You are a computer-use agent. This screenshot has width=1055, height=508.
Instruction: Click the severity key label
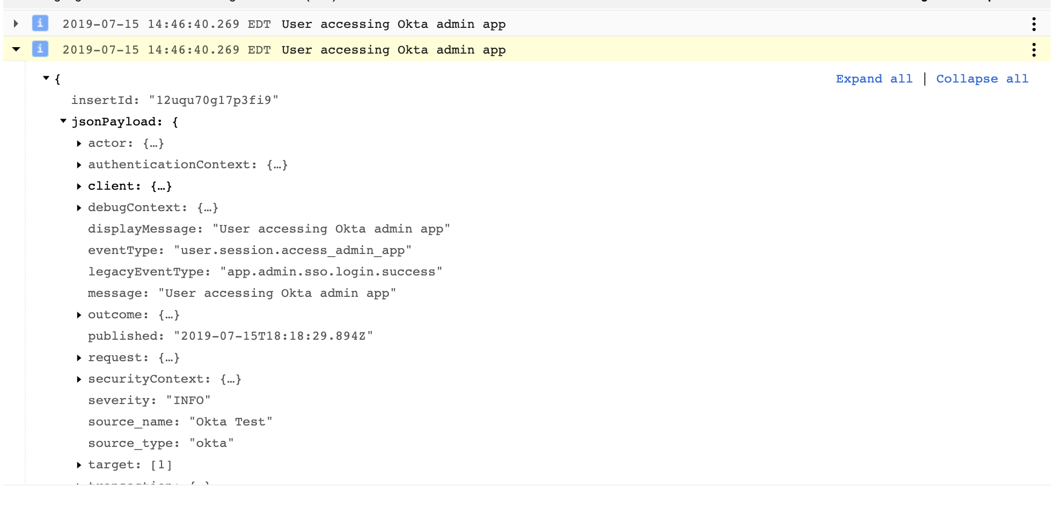tap(122, 400)
